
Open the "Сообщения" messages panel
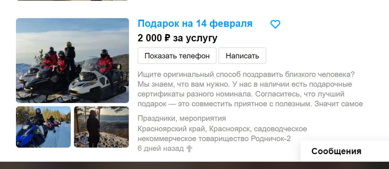pyautogui.click(x=337, y=151)
